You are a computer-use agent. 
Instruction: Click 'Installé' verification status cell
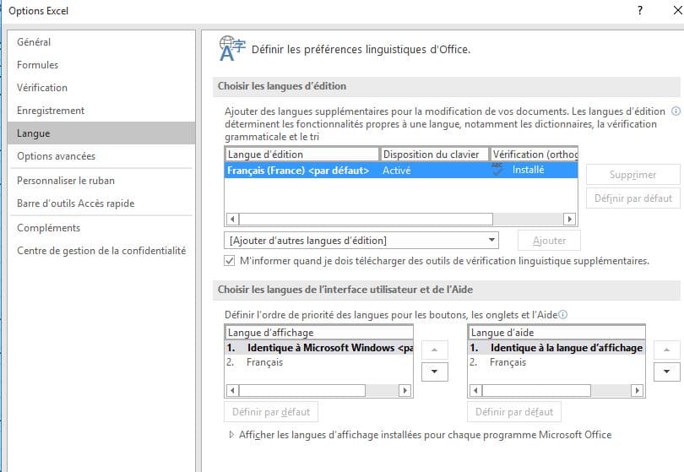tap(528, 170)
